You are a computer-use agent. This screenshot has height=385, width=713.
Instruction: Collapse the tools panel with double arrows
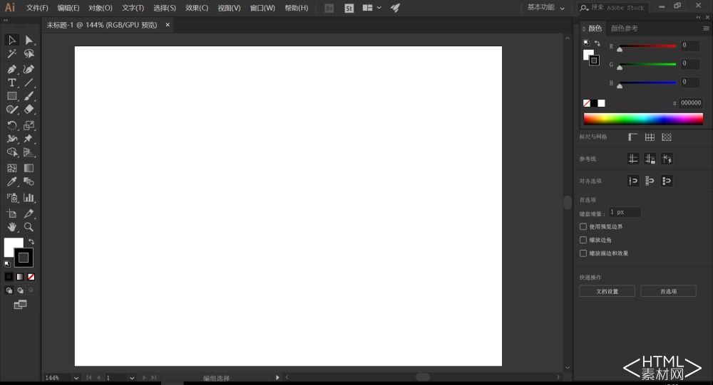click(x=6, y=20)
